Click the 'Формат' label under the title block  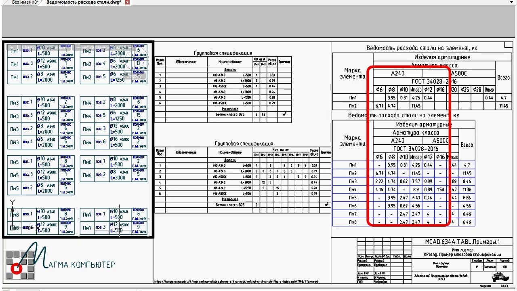tap(486, 286)
